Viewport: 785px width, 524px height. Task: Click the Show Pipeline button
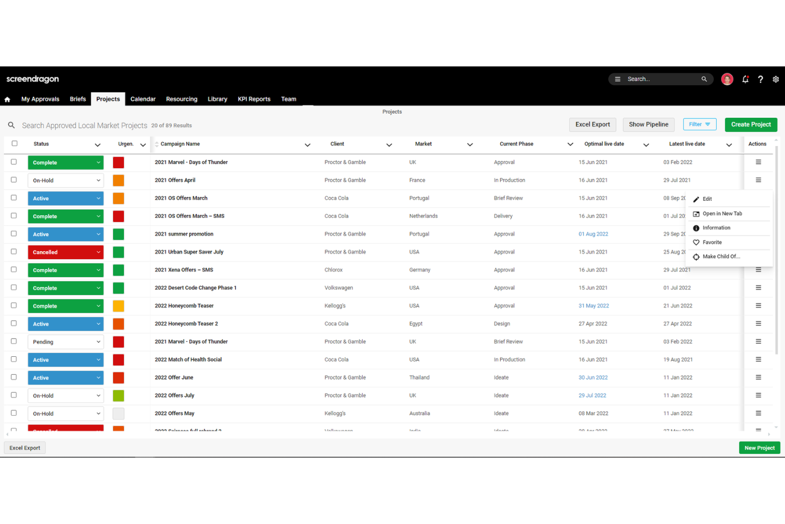point(648,124)
